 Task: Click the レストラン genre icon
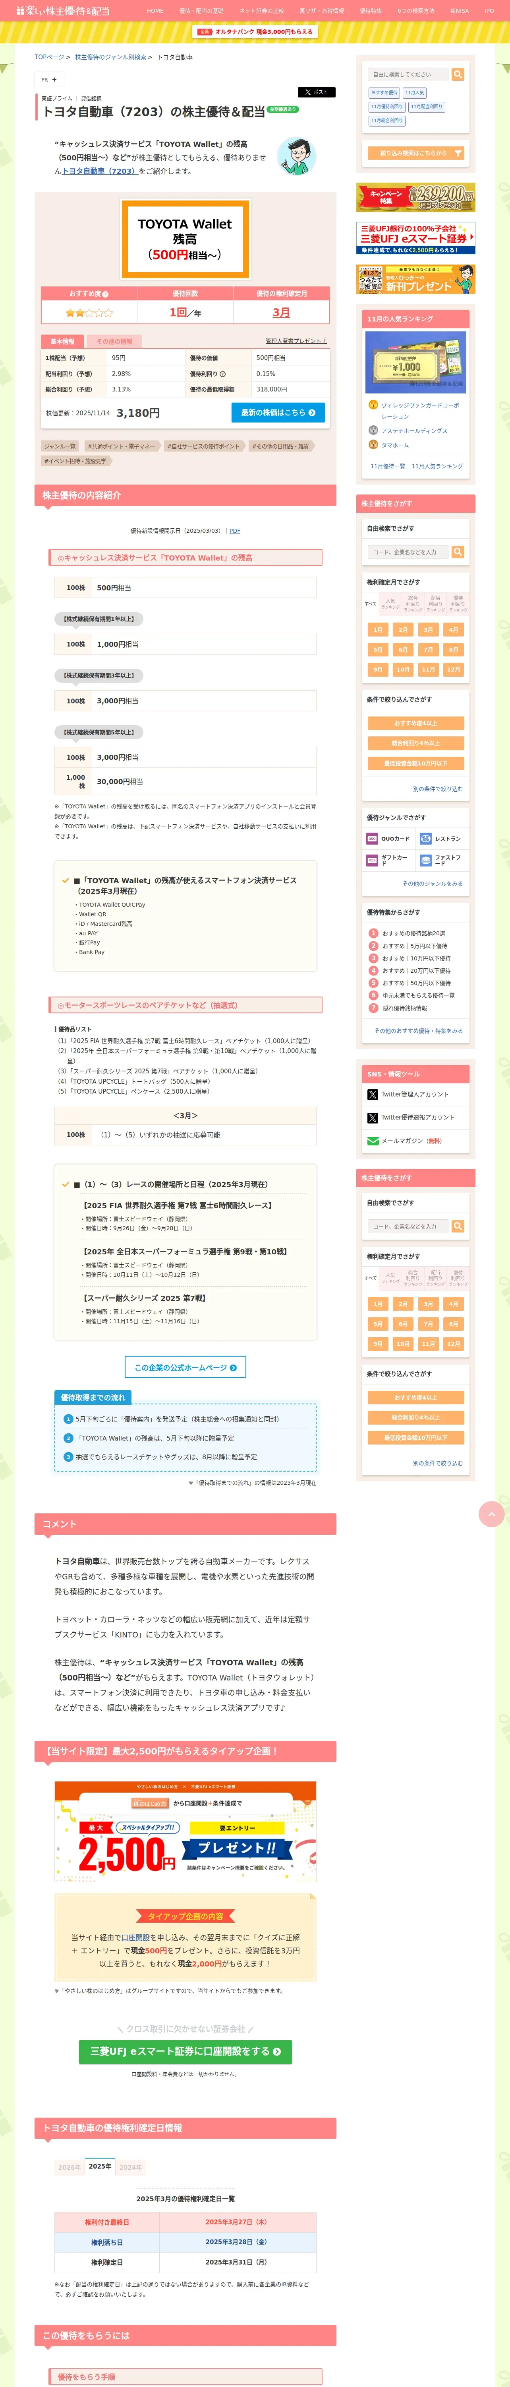coord(426,839)
